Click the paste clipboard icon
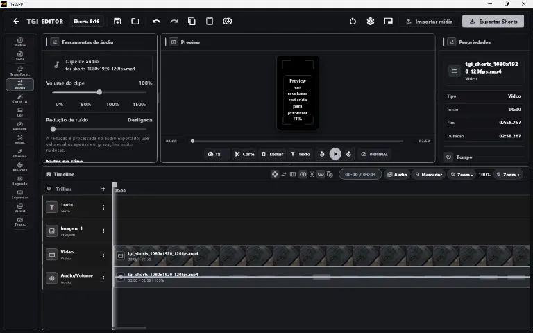Viewport: 533px width, 333px height. pos(210,21)
